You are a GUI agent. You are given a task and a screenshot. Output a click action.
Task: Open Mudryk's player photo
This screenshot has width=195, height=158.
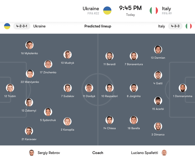67,55
